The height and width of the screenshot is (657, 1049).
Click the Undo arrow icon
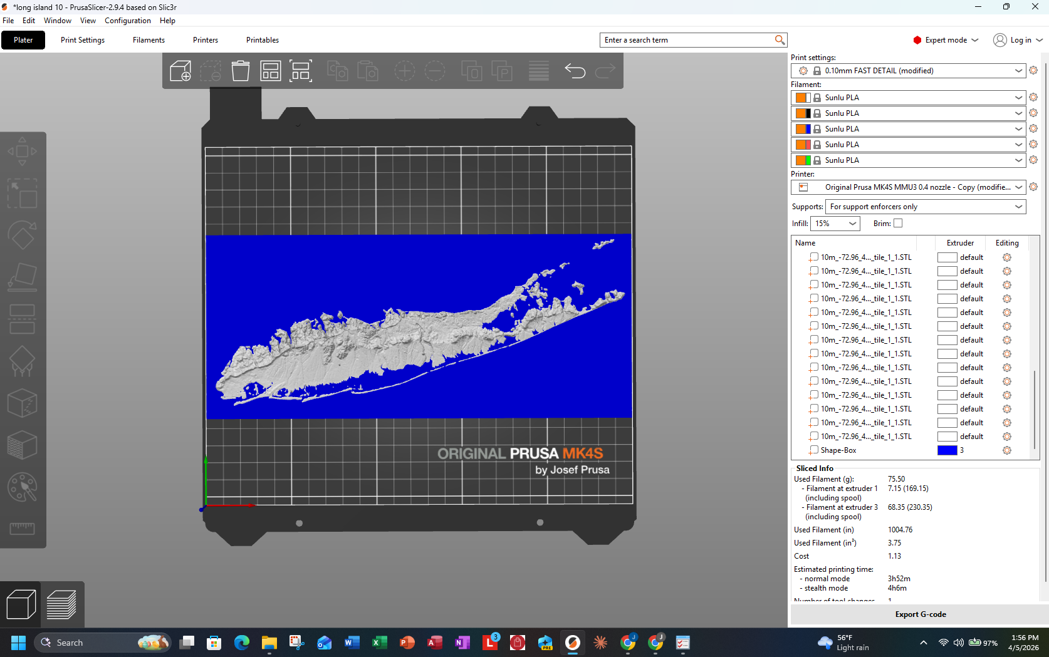pos(575,71)
